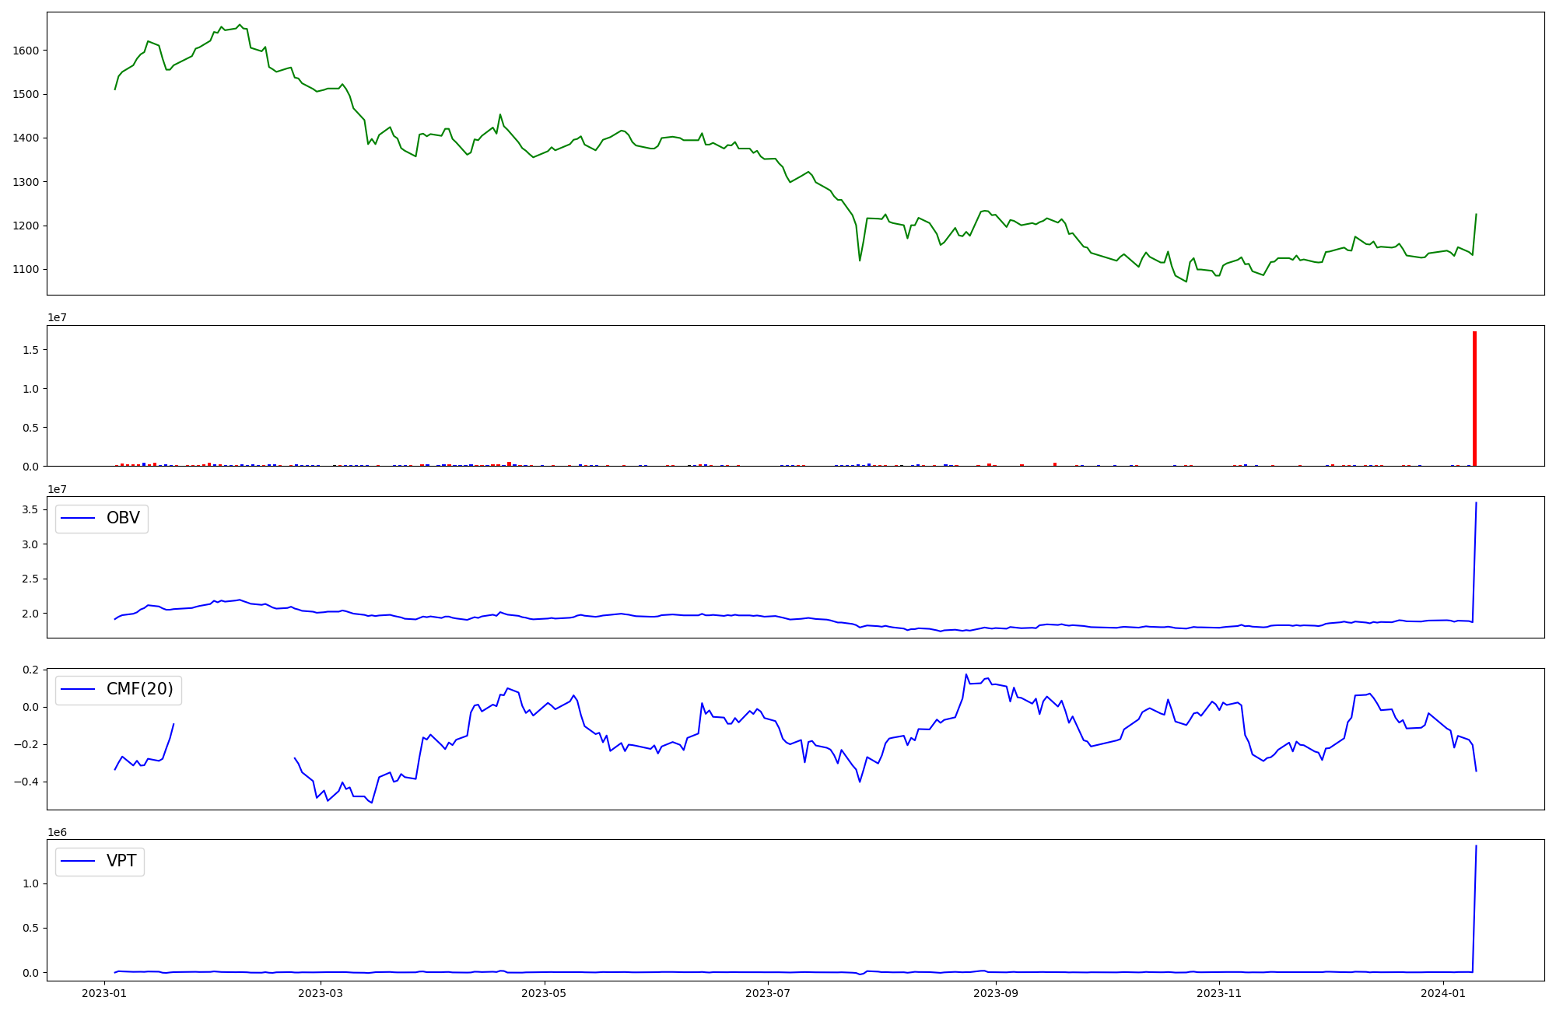Click the 2023-01 x-axis date label

[104, 993]
